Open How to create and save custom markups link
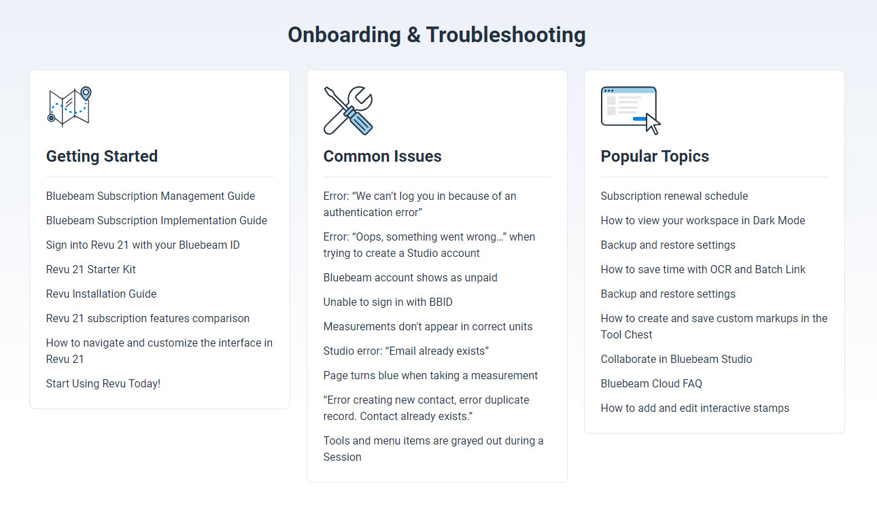 click(x=714, y=326)
